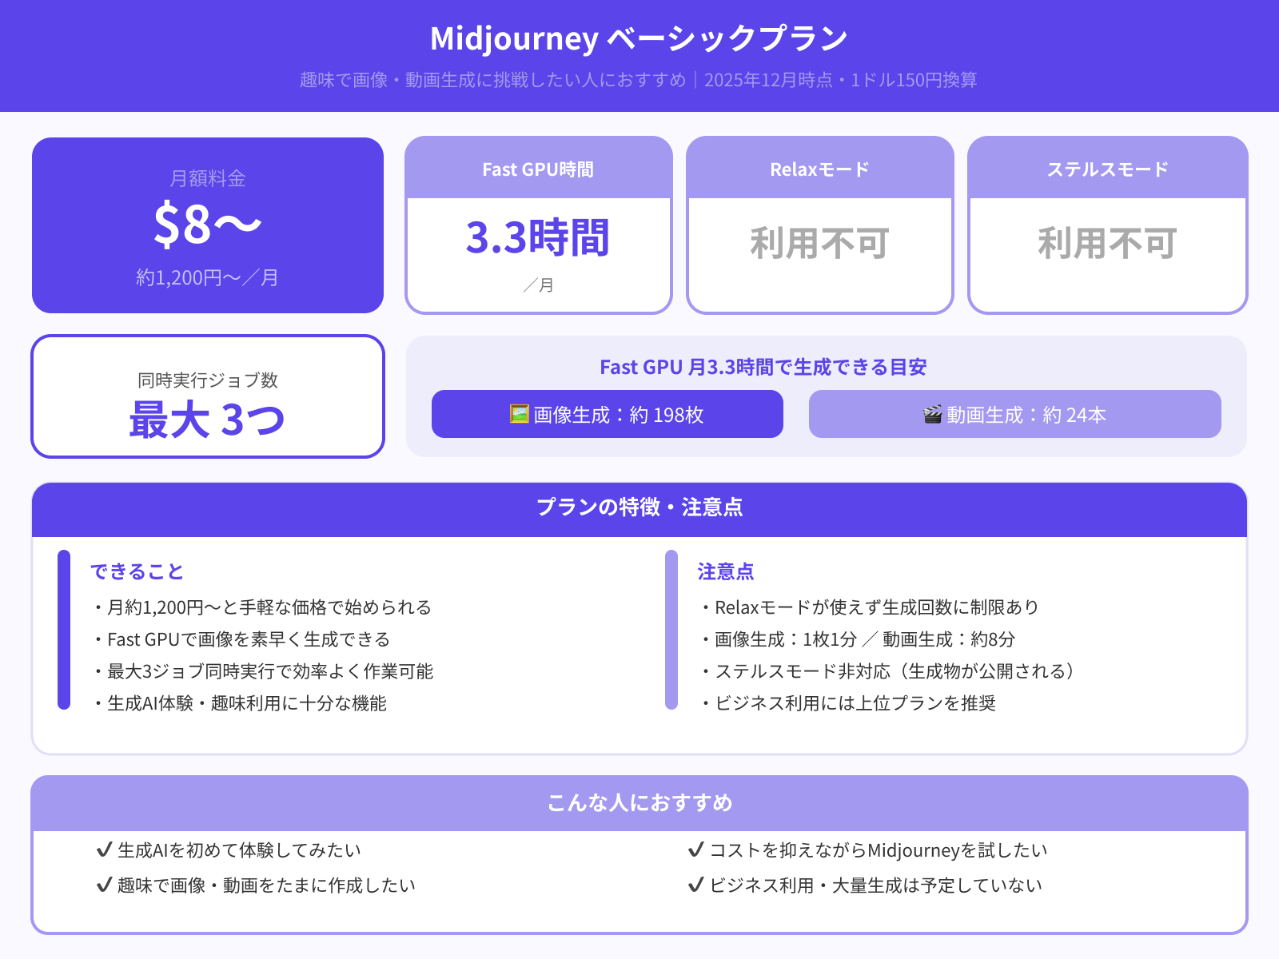1279x959 pixels.
Task: Toggle the ステルスモード 利用不可 status
Action: point(1107,244)
